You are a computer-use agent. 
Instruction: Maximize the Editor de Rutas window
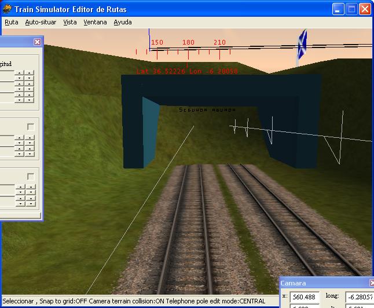351,9
